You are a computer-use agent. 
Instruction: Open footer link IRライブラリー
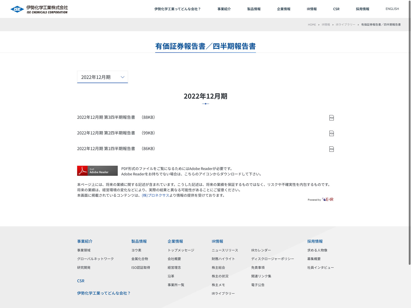coord(223,293)
